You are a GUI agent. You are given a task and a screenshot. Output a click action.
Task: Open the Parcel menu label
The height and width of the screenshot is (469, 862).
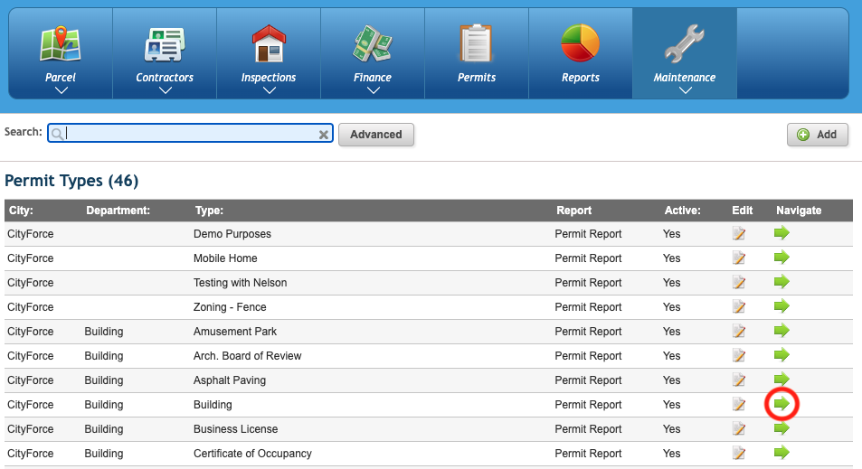61,78
